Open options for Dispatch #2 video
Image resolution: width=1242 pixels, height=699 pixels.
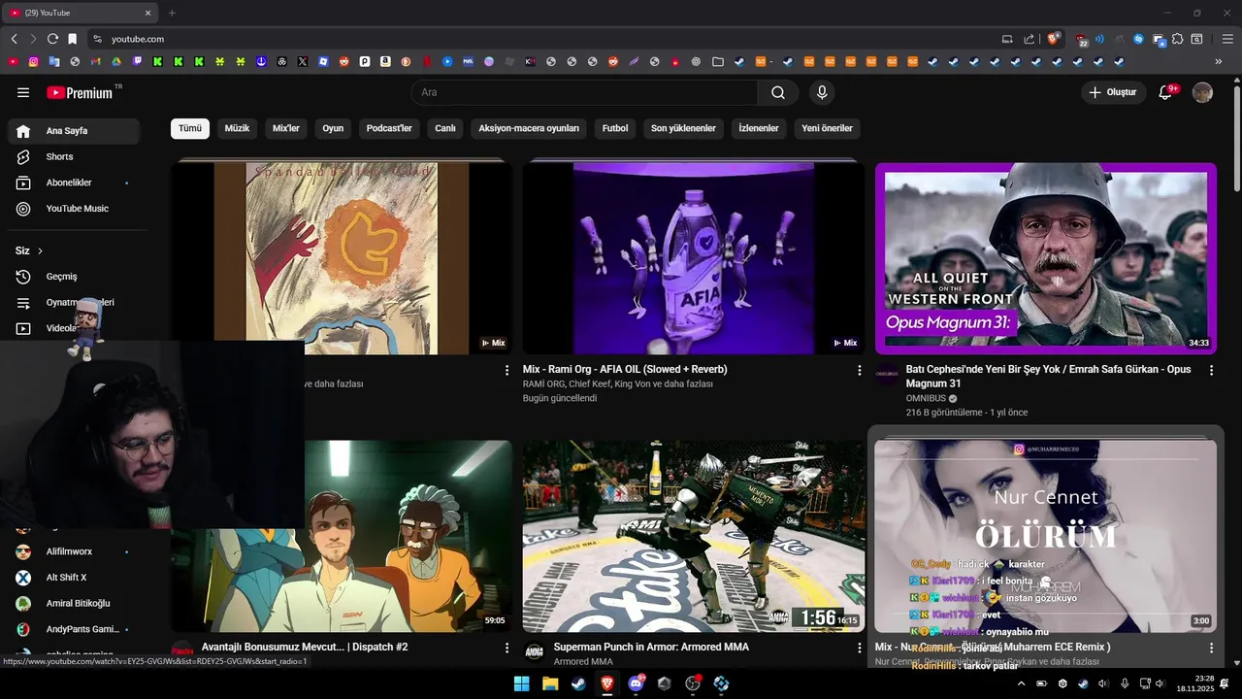coord(507,648)
